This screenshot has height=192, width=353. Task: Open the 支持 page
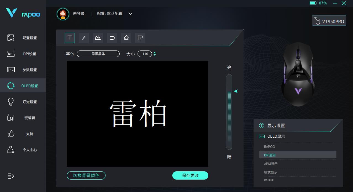23,134
